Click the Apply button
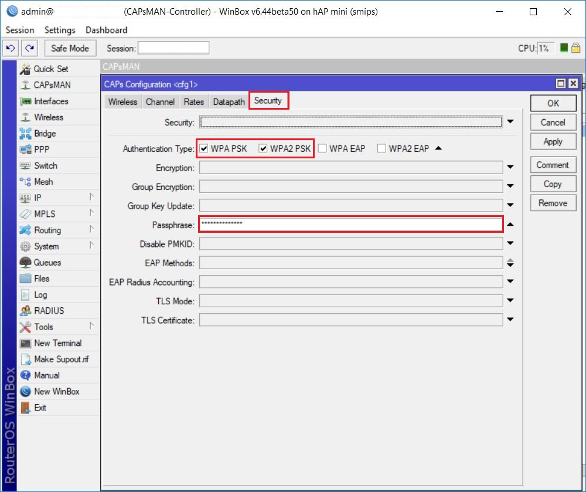Viewport: 586px width, 492px height. pos(553,142)
